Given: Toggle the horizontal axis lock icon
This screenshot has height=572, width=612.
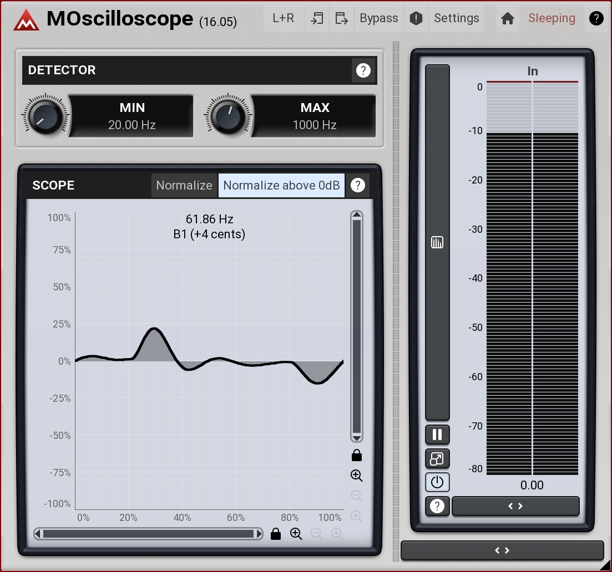Looking at the screenshot, I should (276, 534).
